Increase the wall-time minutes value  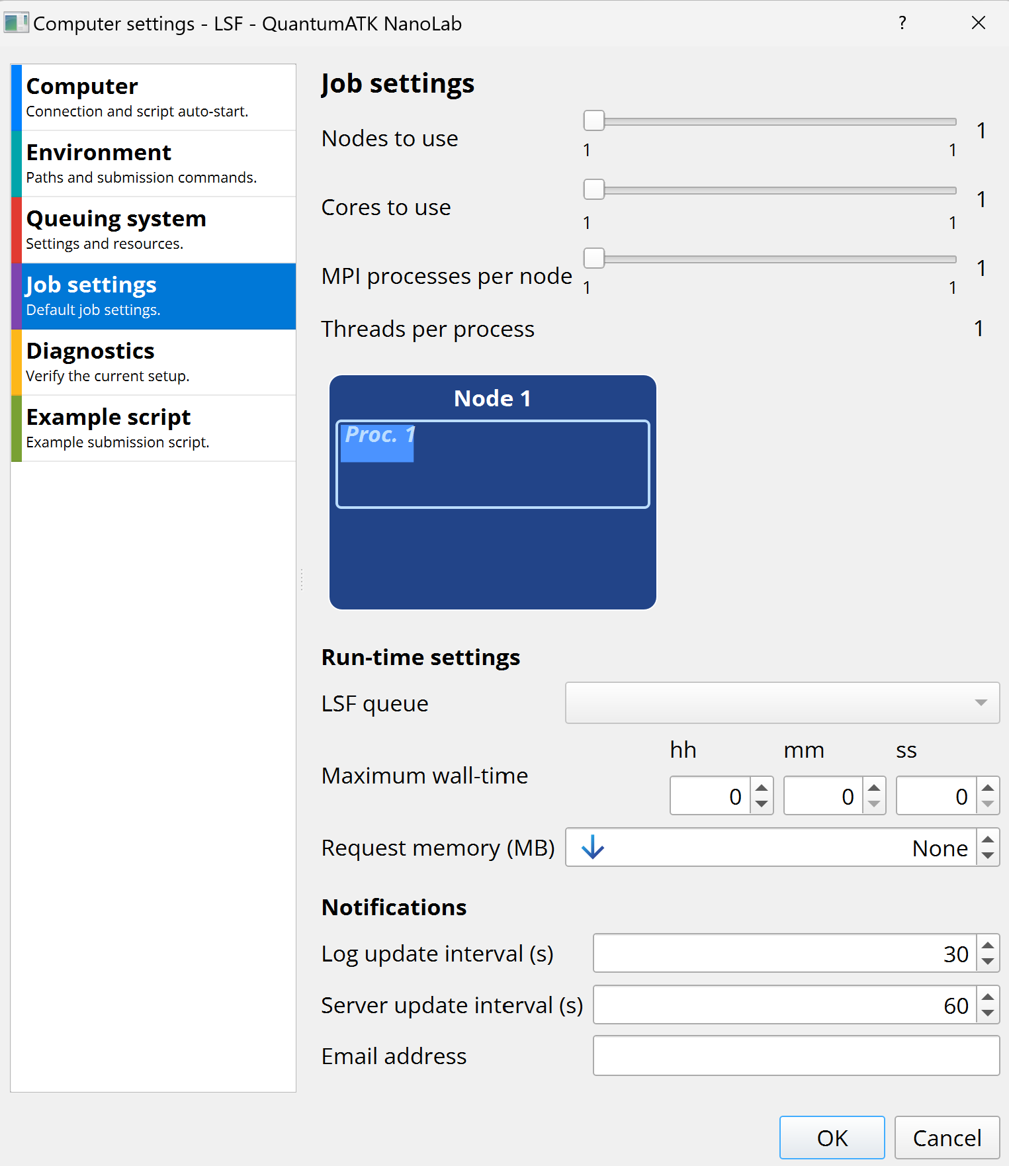874,787
